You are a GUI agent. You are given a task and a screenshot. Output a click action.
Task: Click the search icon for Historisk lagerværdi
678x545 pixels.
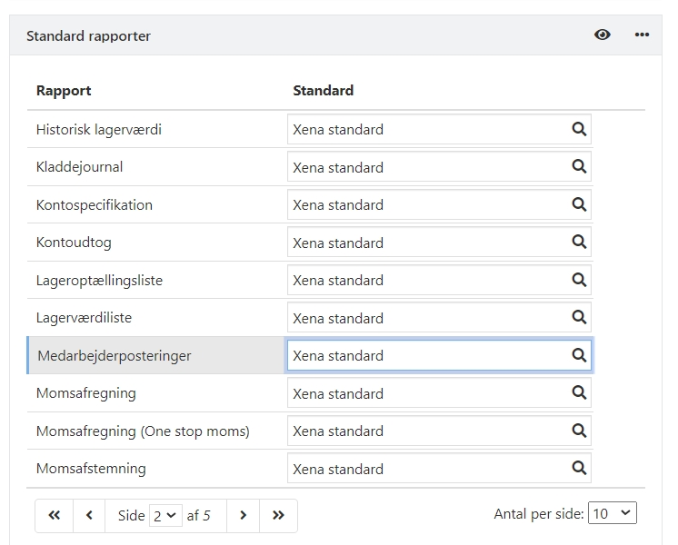[x=579, y=129]
